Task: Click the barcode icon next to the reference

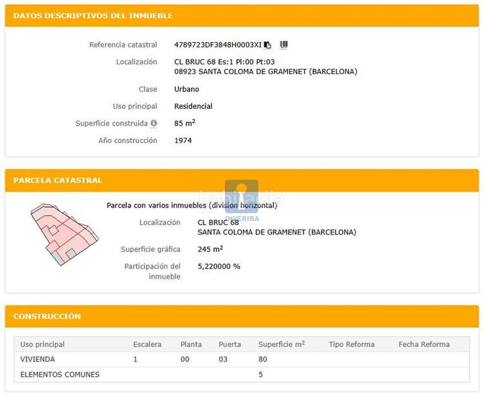Action: click(284, 45)
